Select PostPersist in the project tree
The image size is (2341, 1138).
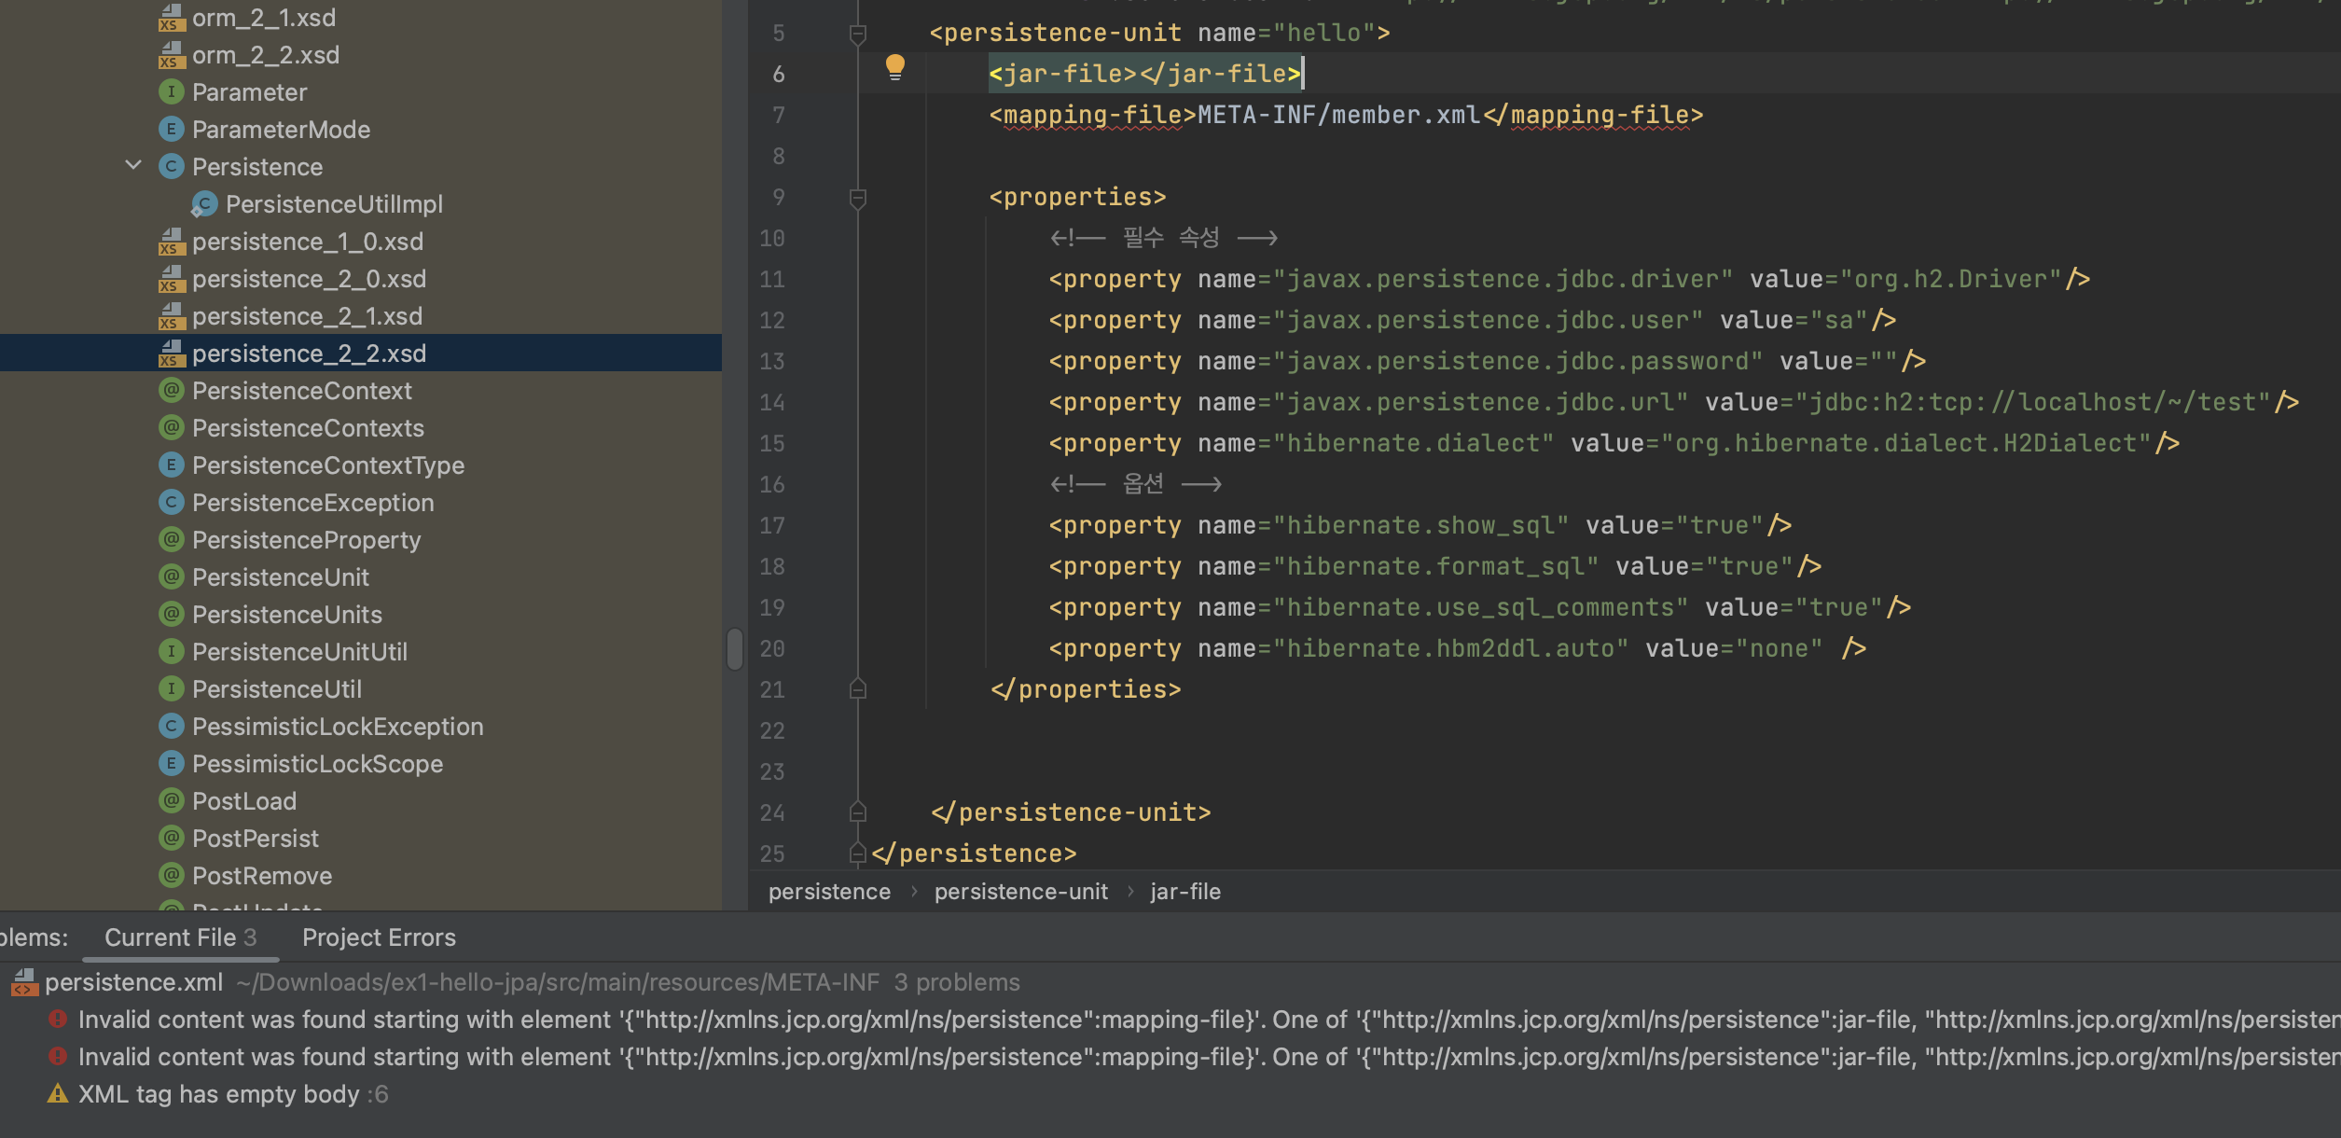coord(256,839)
